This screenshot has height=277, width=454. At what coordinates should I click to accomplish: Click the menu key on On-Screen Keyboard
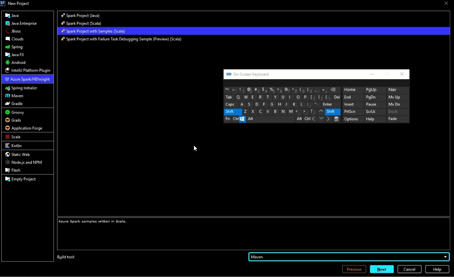[336, 119]
